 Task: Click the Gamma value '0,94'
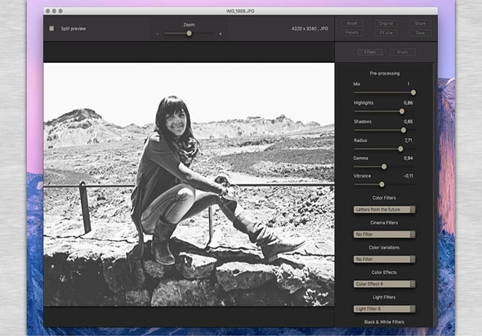[x=408, y=158]
